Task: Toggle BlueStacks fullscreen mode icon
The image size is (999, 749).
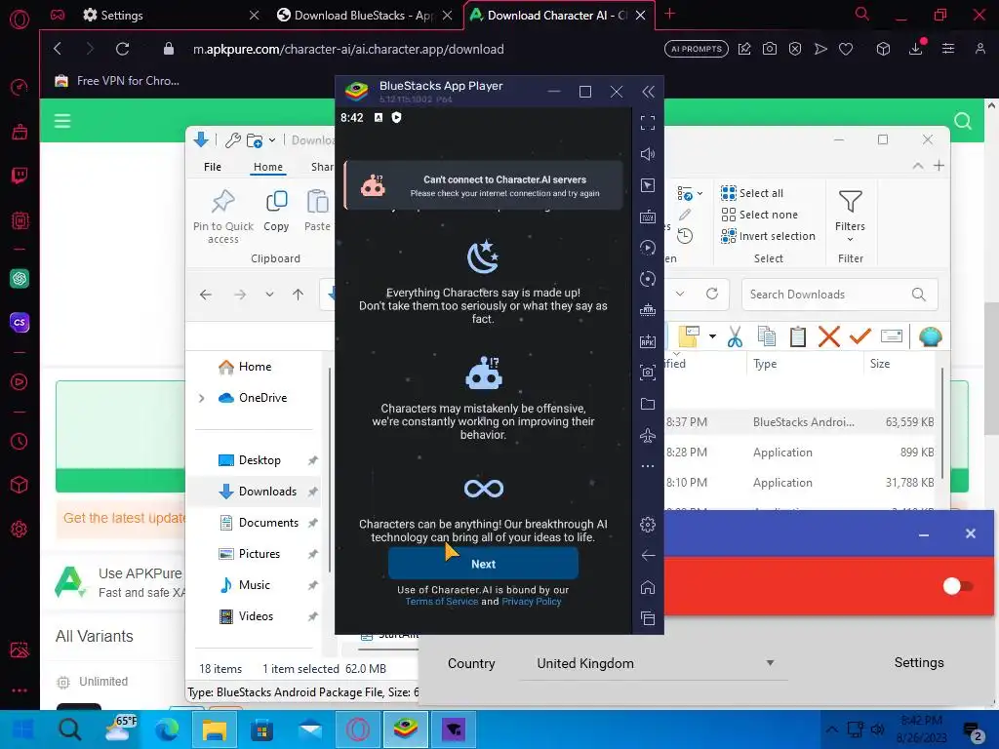Action: click(648, 122)
